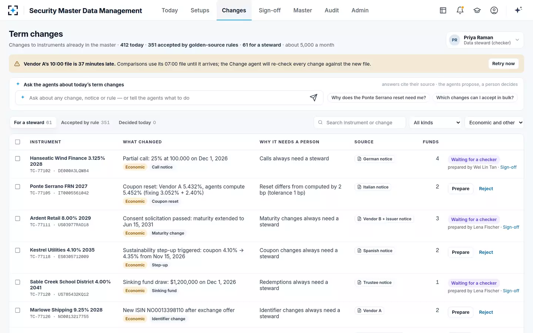Show the Accepted by rule 351 tab

click(86, 122)
